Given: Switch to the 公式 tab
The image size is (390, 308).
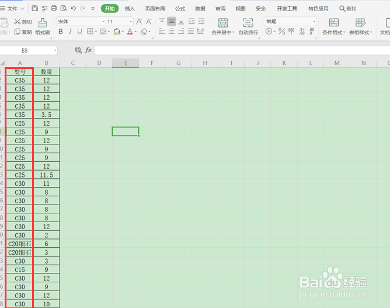Looking at the screenshot, I should 180,9.
